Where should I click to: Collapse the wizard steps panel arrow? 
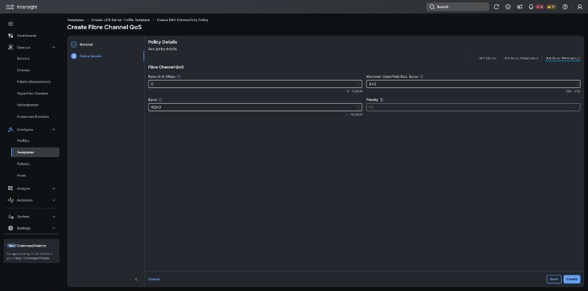tap(136, 279)
